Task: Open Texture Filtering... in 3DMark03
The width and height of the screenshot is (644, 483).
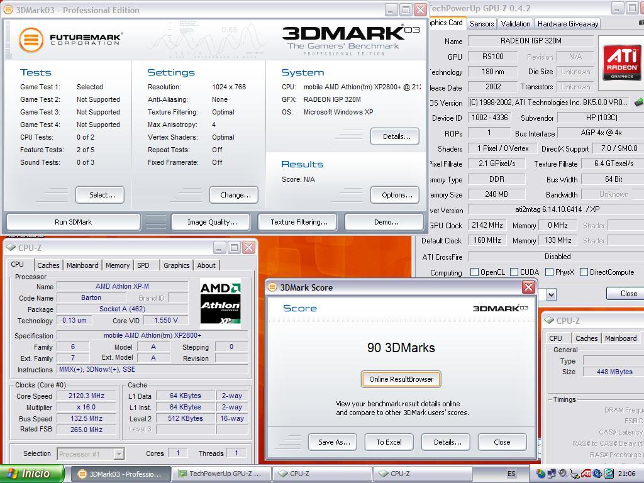Action: pyautogui.click(x=297, y=222)
